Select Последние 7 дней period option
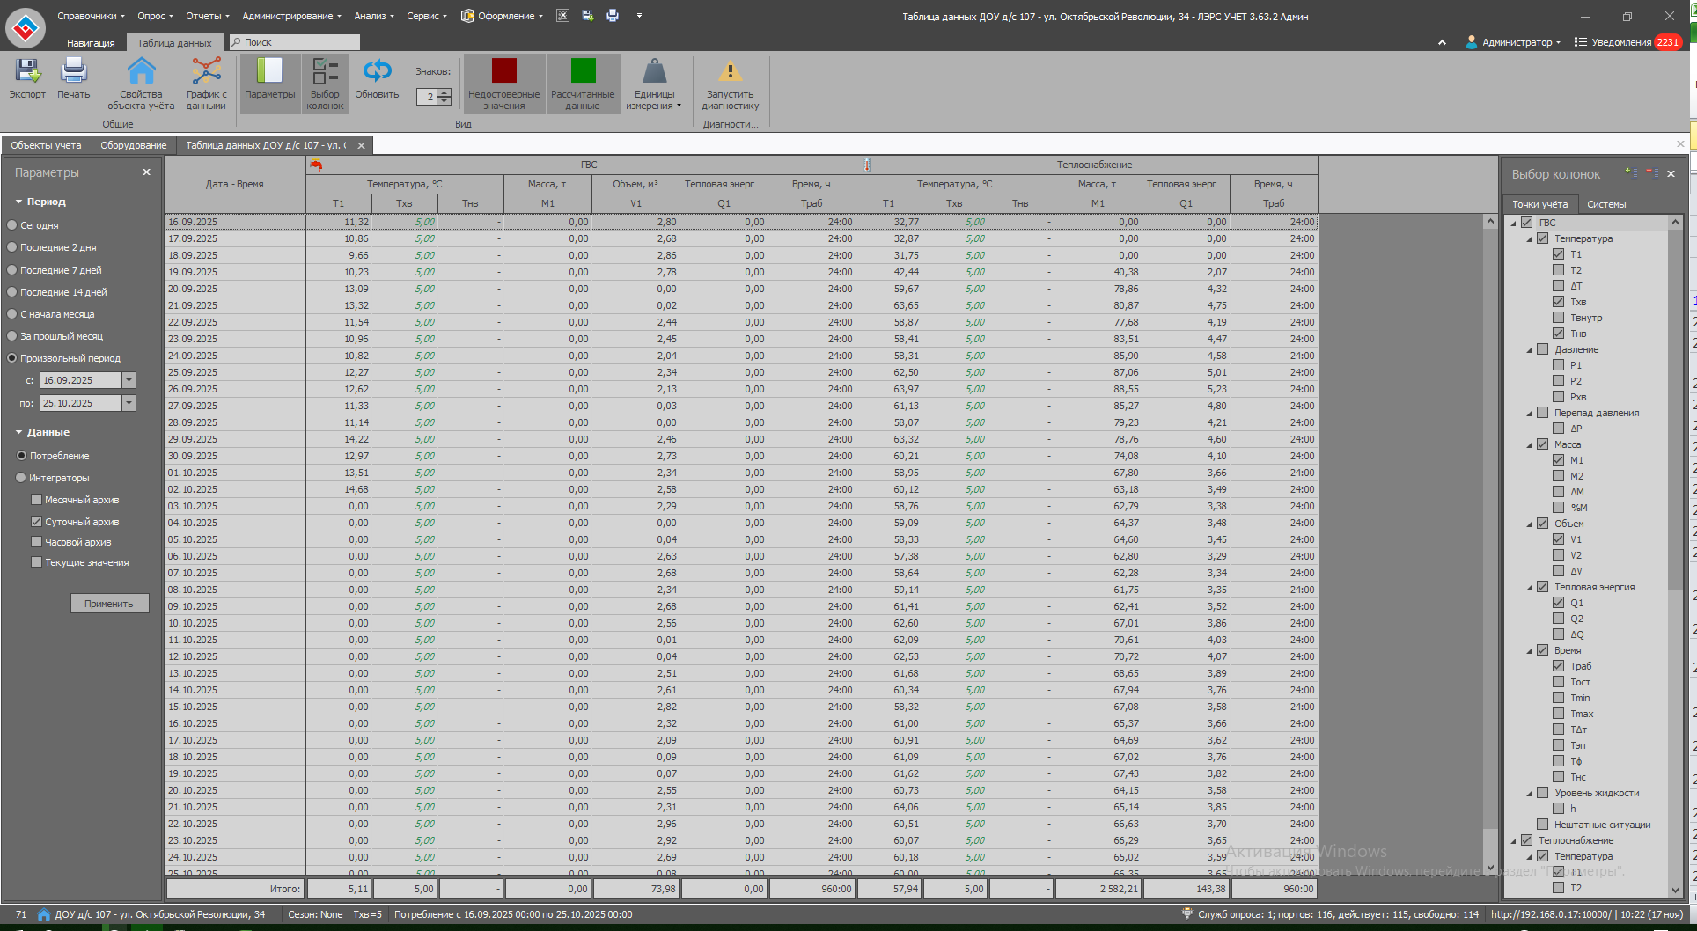This screenshot has width=1697, height=931. click(12, 270)
